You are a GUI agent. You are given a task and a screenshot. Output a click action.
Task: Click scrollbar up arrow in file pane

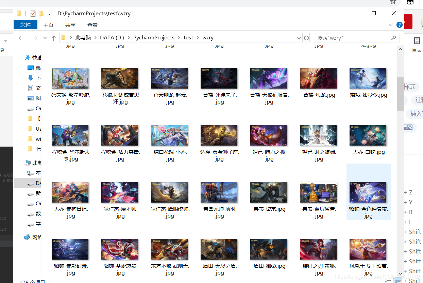(x=400, y=49)
